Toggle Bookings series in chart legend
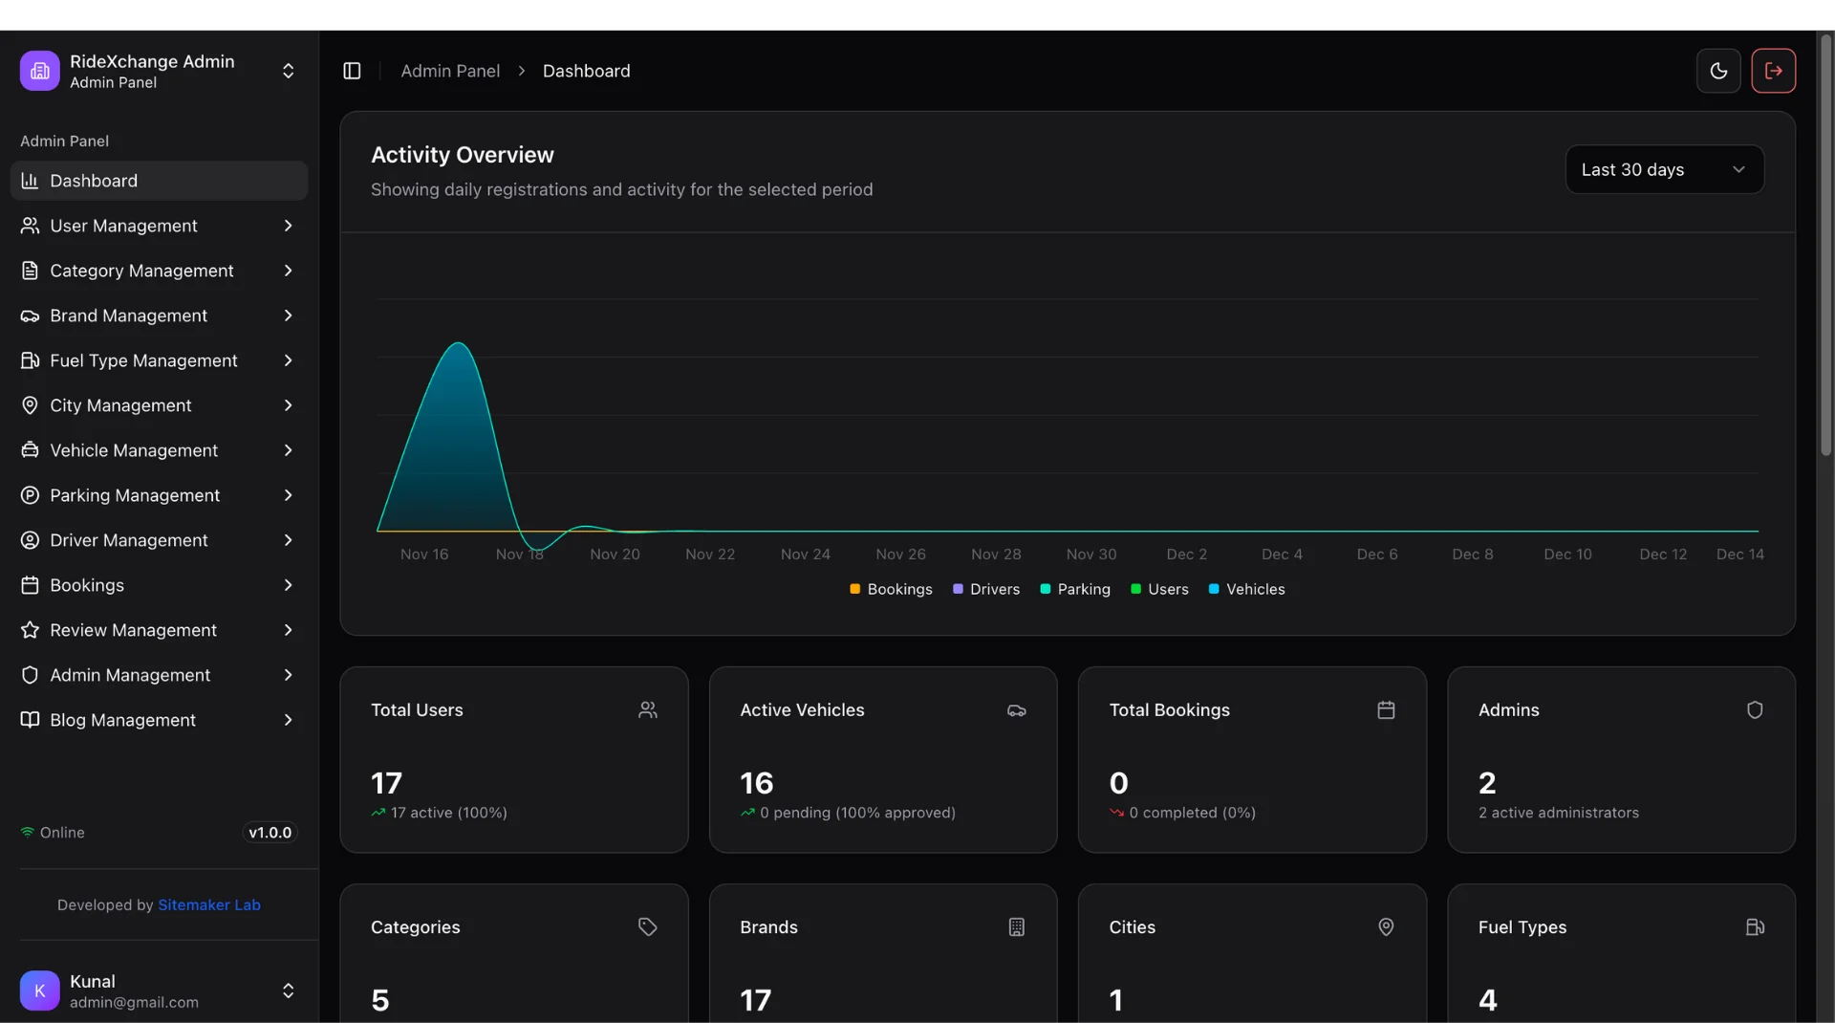 (x=891, y=589)
